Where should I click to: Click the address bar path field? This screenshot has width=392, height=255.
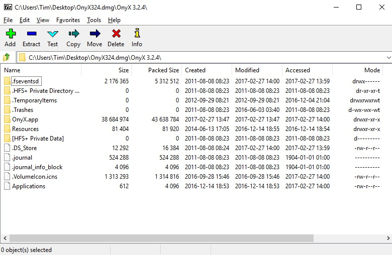(204, 57)
